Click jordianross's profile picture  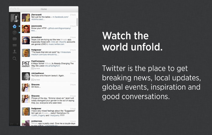(26, 123)
